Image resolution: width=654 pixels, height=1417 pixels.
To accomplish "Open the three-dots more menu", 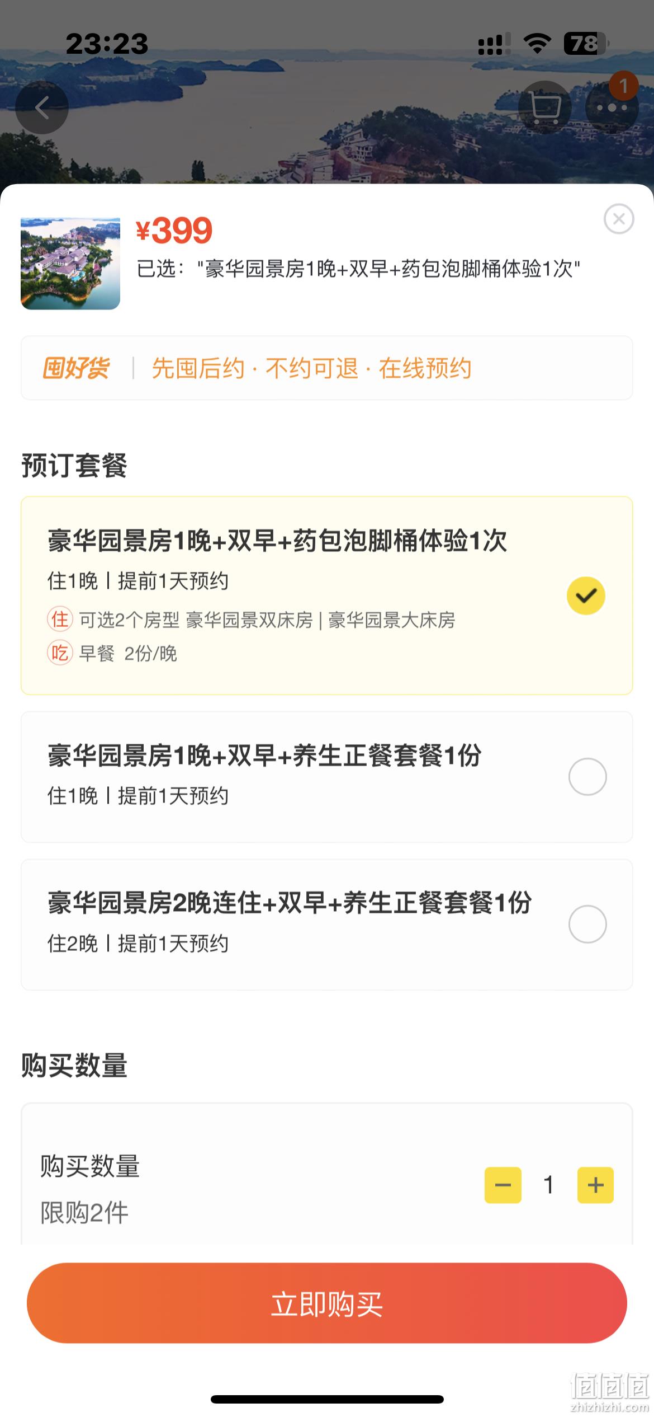I will click(x=612, y=107).
